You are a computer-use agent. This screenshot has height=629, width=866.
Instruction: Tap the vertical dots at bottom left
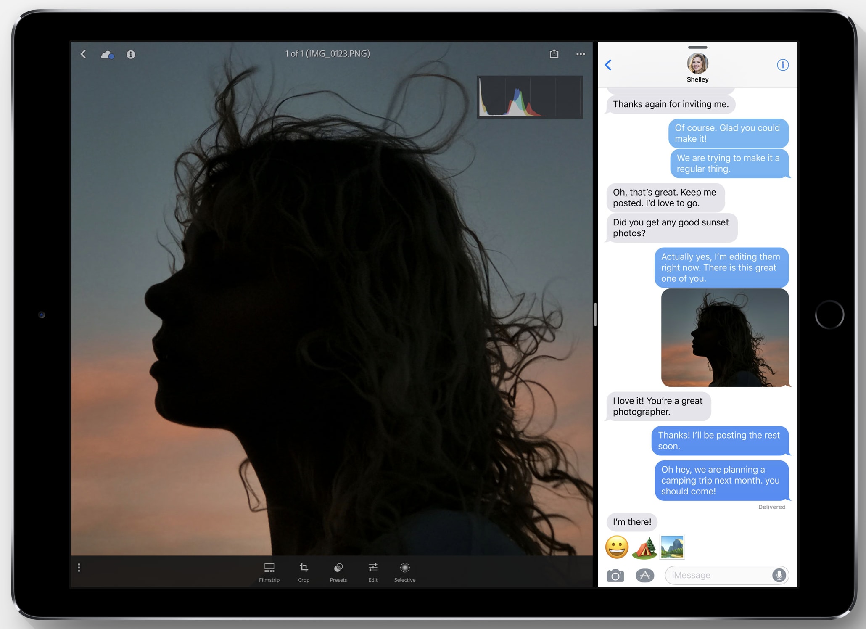(x=79, y=568)
